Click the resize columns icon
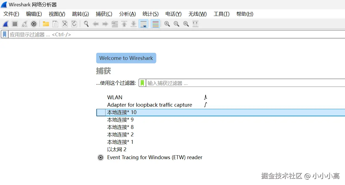This screenshot has height=185, width=345. [195, 24]
